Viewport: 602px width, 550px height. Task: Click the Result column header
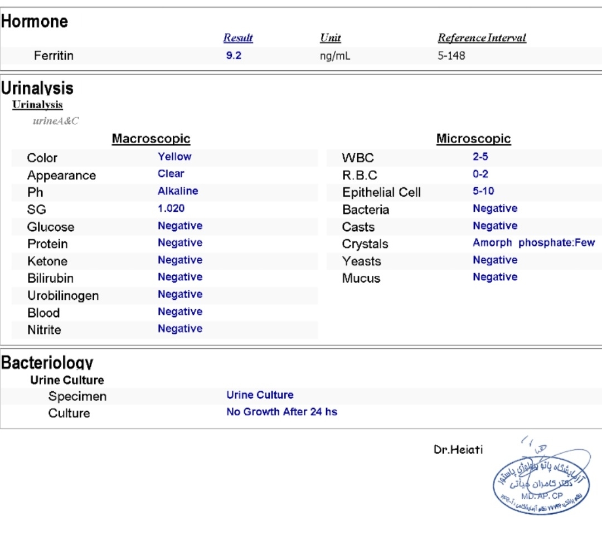238,37
